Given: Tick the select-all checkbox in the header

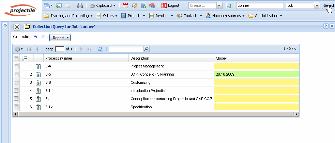Looking at the screenshot, I should tap(16, 58).
